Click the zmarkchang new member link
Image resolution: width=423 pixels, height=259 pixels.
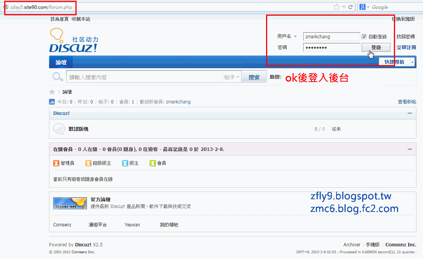click(x=178, y=102)
